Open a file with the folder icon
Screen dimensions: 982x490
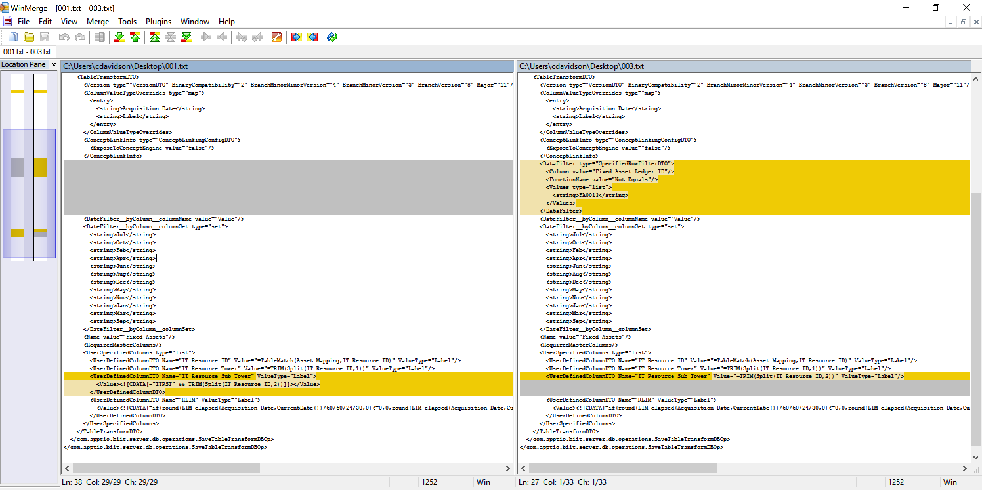(x=29, y=37)
